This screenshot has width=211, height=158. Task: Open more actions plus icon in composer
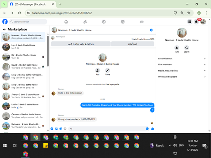[52, 129]
